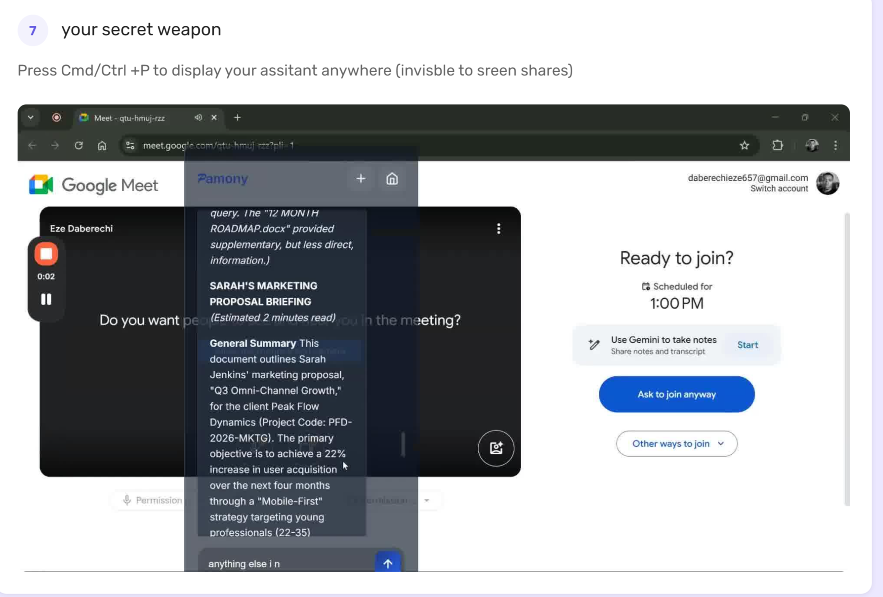Pause the recording timer

(x=46, y=299)
